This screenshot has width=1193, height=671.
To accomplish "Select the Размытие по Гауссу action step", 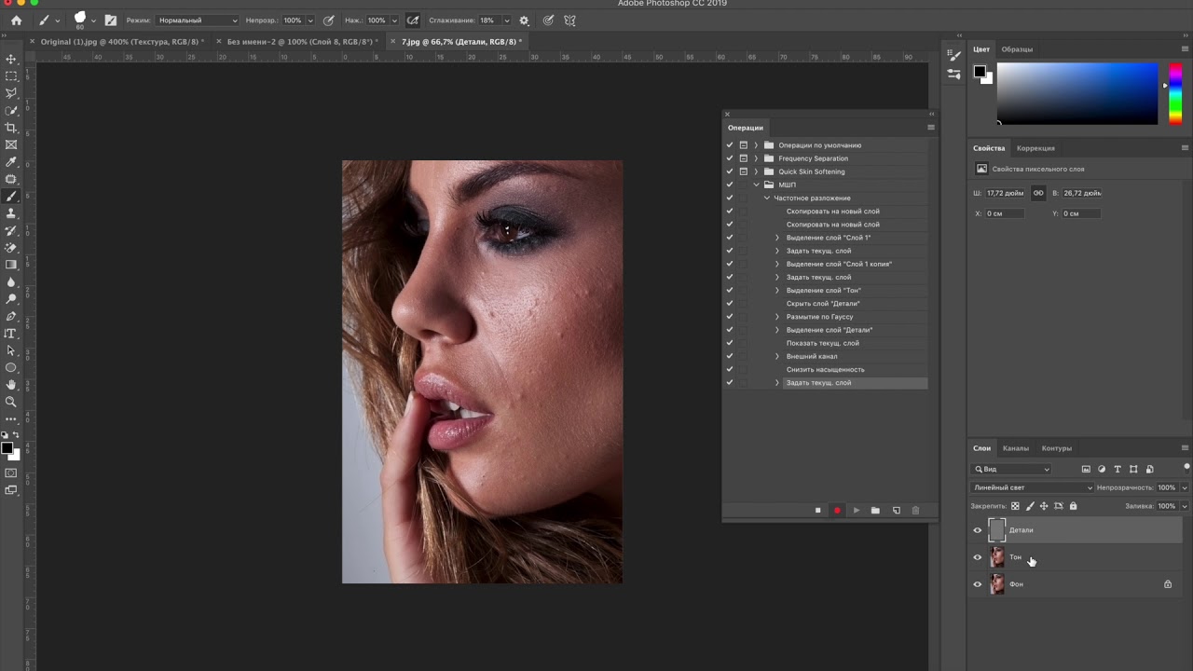I will 819,317.
